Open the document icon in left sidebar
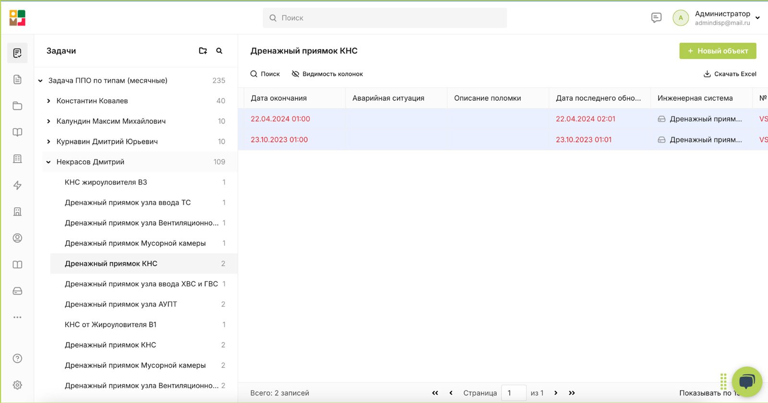The image size is (768, 403). [17, 79]
